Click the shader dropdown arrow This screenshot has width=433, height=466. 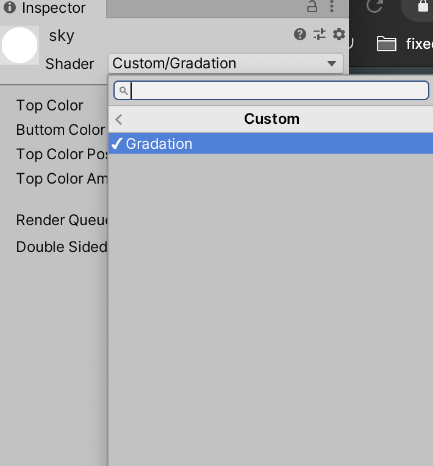pyautogui.click(x=331, y=63)
